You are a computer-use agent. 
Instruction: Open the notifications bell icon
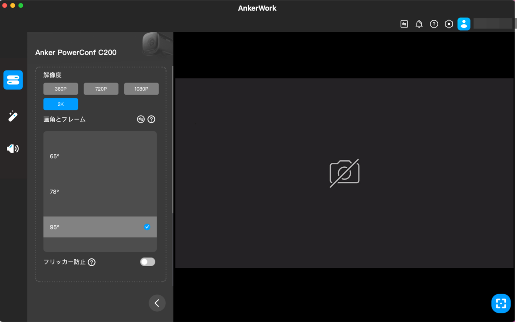pos(419,24)
